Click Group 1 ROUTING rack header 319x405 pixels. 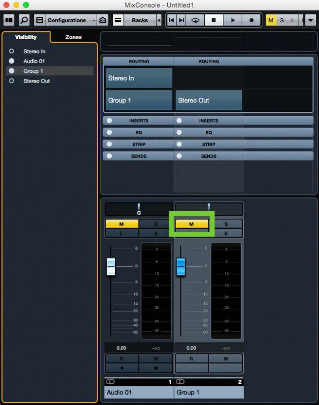pyautogui.click(x=209, y=61)
